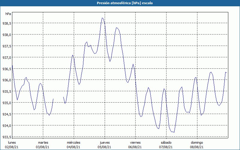Select the 936,0 y-axis value
The image size is (240, 150).
(7, 80)
